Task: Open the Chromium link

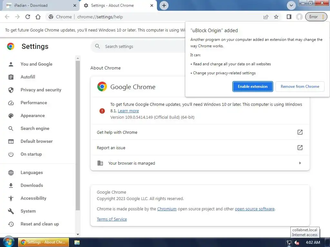Action: coord(167,209)
